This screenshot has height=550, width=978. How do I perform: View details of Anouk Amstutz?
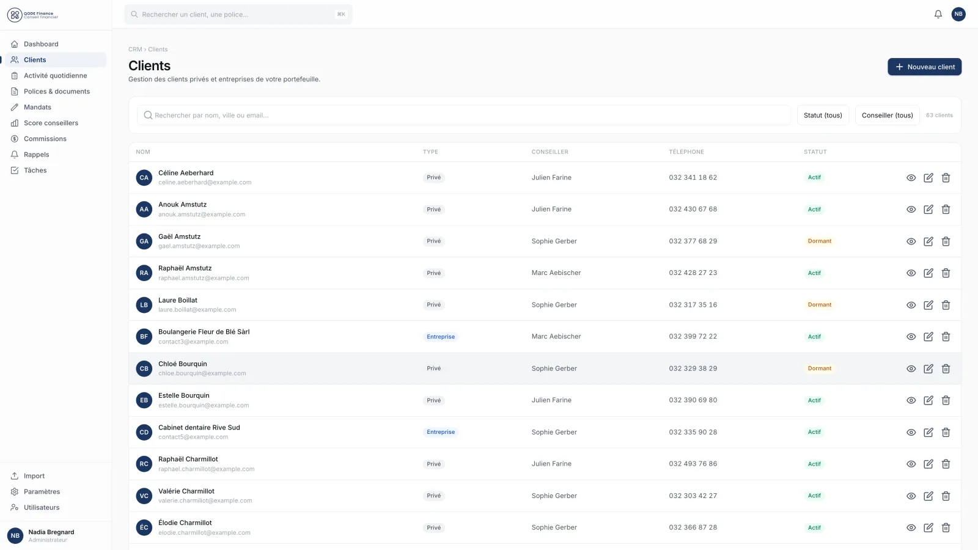pyautogui.click(x=911, y=210)
